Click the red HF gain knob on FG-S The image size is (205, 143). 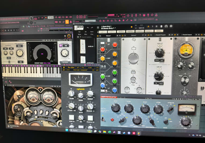click(x=115, y=45)
